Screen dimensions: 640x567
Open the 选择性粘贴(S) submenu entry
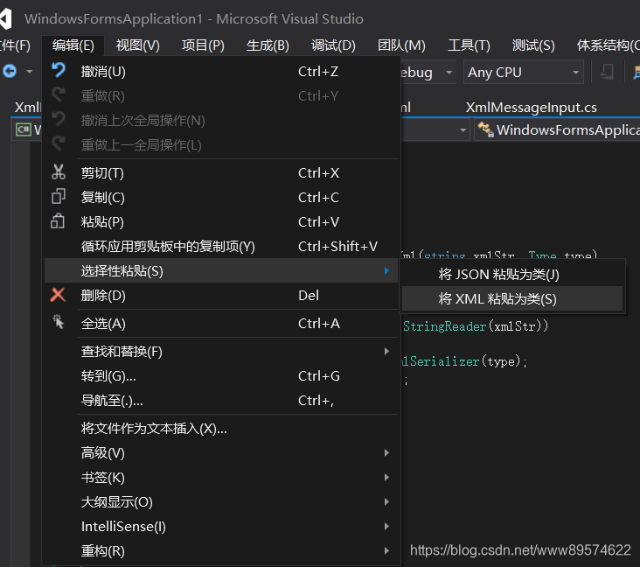tap(221, 270)
